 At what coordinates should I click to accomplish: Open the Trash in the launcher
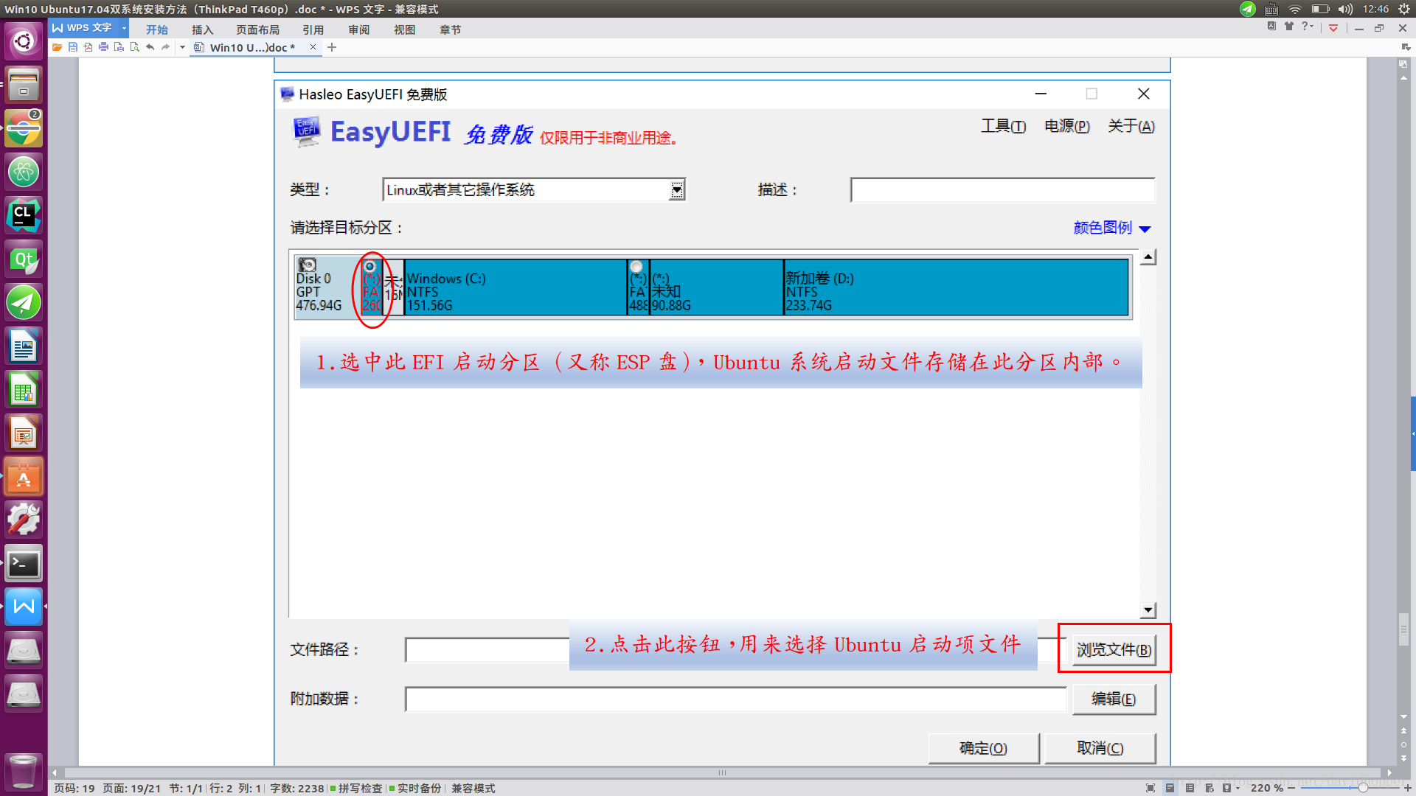click(24, 771)
